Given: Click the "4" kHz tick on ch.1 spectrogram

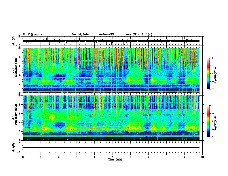Looking at the screenshot, I should (20, 75).
